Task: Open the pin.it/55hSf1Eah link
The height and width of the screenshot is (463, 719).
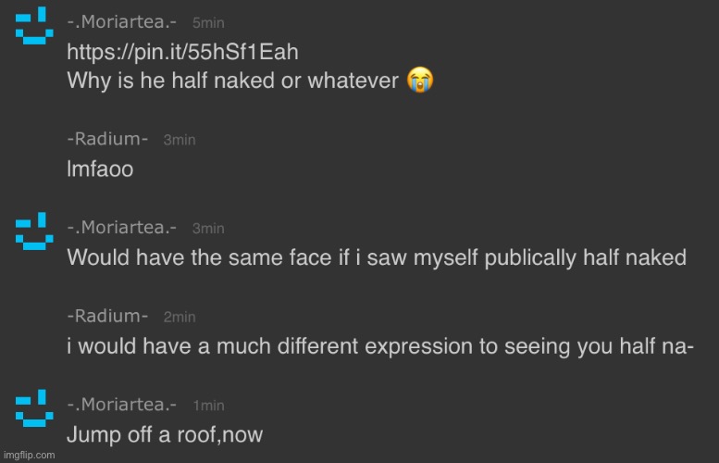Action: tap(182, 52)
